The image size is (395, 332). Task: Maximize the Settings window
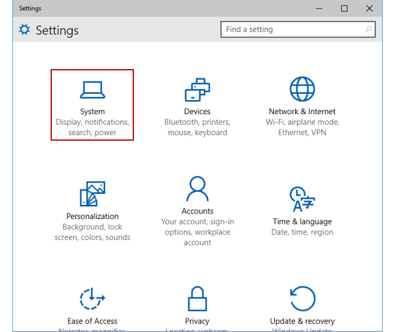point(344,9)
